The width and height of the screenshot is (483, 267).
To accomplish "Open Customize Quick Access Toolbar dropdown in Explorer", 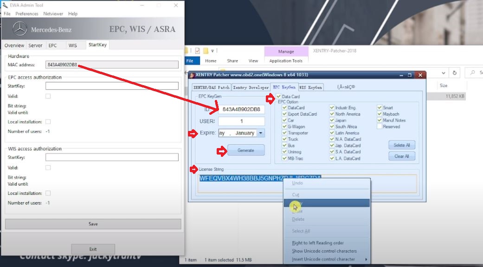I will coord(213,51).
